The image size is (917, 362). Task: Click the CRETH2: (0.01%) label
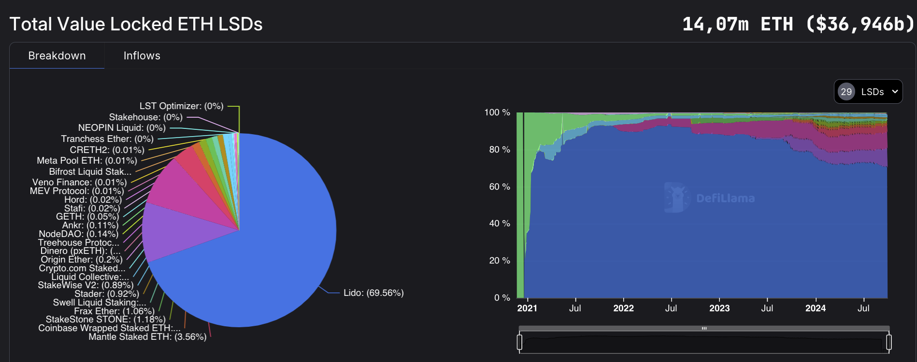click(x=107, y=150)
